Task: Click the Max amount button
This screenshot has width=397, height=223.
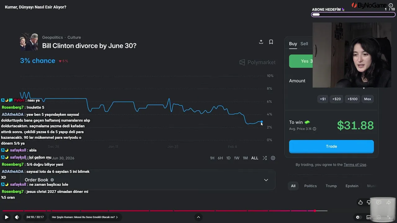Action: point(368,99)
